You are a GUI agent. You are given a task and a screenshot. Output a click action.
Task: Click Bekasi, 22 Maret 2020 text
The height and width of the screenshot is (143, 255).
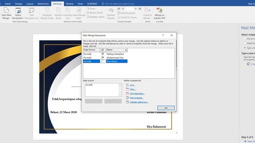click(64, 112)
